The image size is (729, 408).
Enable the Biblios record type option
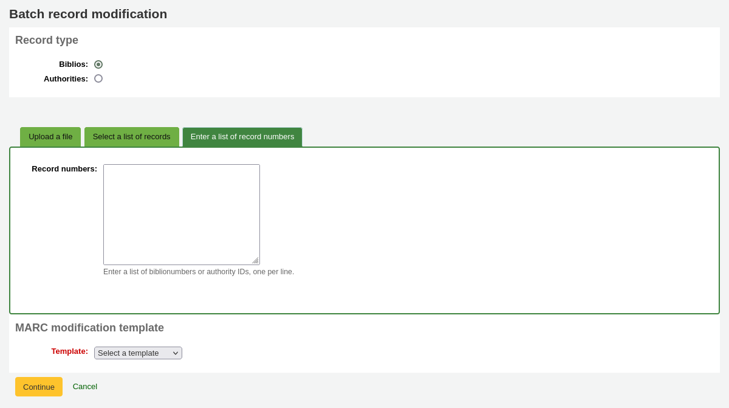coord(98,64)
